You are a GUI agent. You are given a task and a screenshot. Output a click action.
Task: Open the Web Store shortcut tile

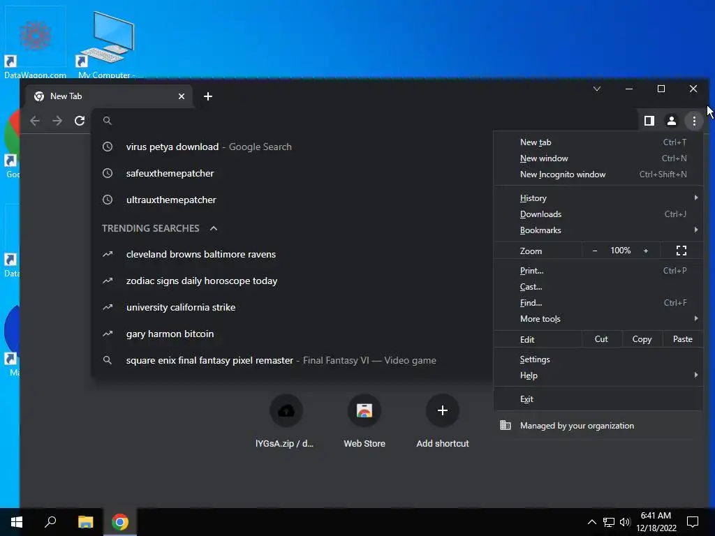(364, 421)
